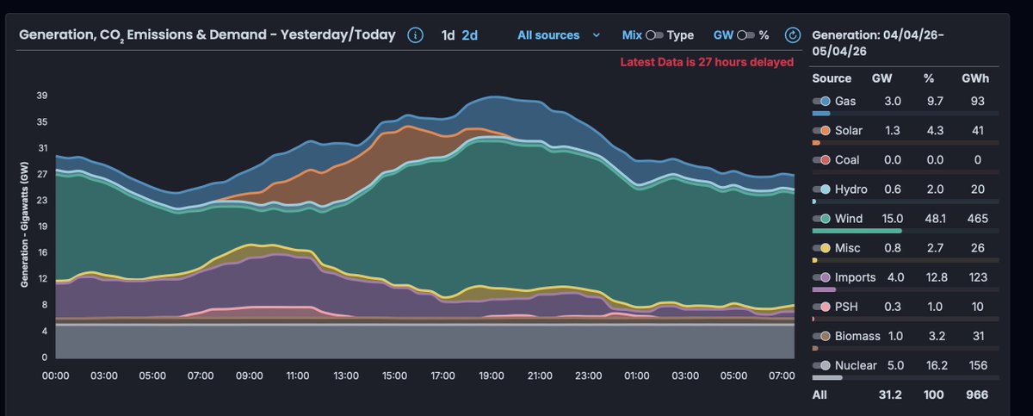Image resolution: width=1033 pixels, height=416 pixels.
Task: Click the 39 GW axis label
Action: point(41,96)
